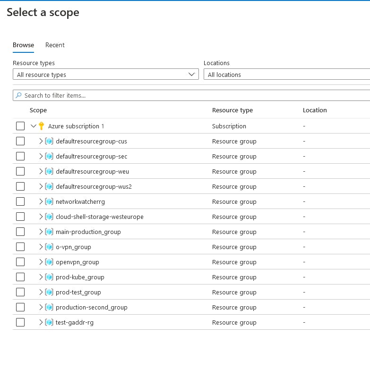Screen dimensions: 370x368
Task: Open the All locations dropdown
Action: point(287,74)
